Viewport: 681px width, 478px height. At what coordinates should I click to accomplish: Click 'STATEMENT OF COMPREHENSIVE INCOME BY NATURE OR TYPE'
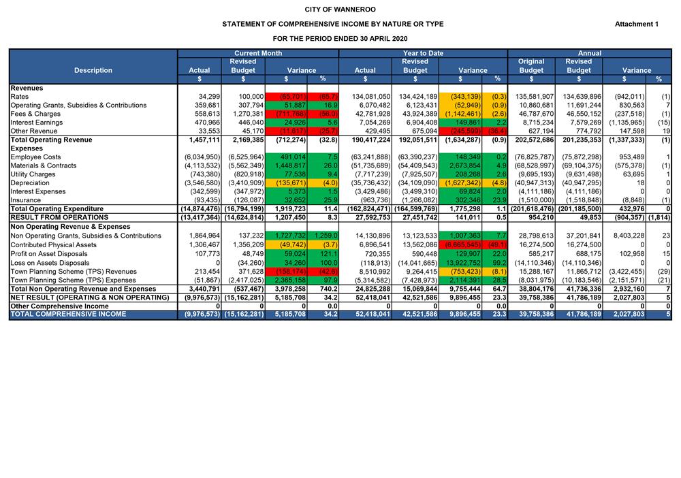(x=333, y=25)
